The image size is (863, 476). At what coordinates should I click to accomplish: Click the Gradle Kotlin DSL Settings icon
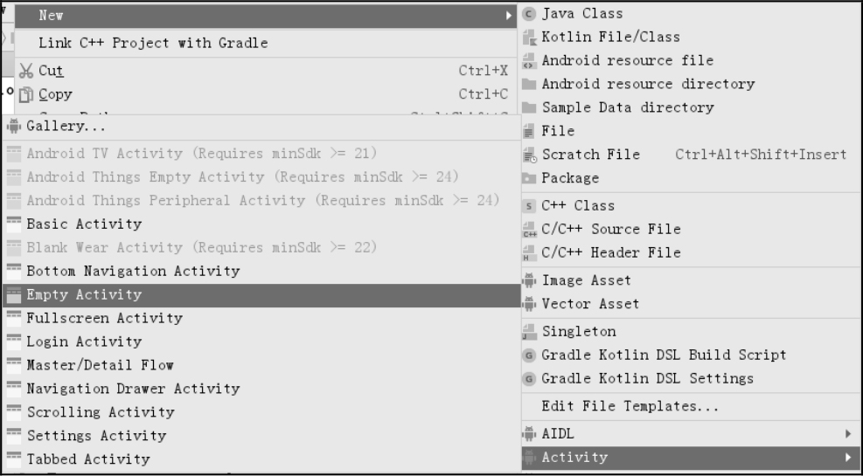coord(528,379)
